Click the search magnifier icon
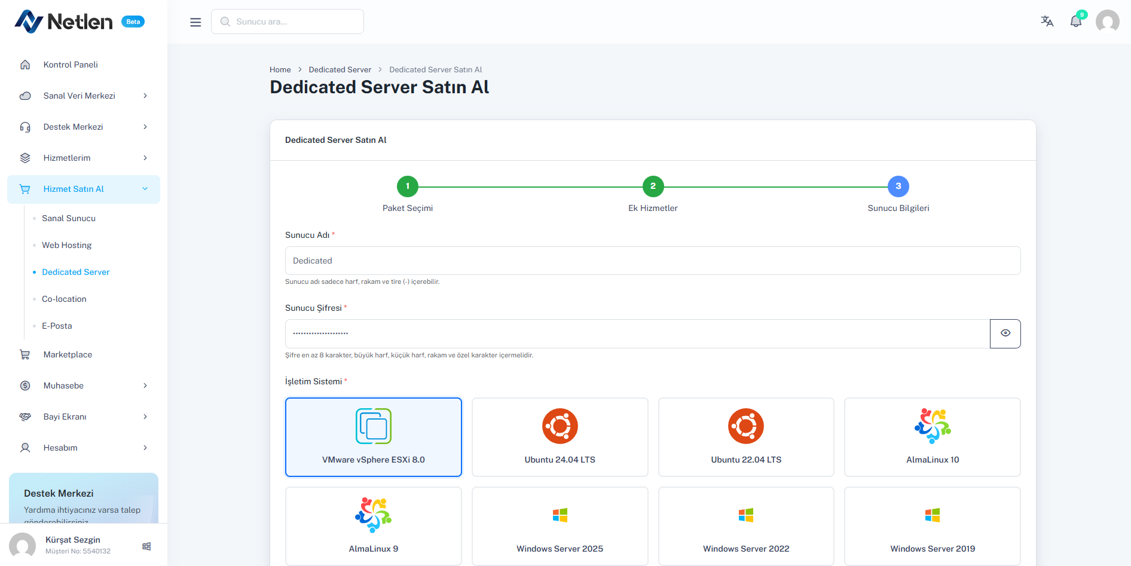The height and width of the screenshot is (566, 1131). point(225,22)
